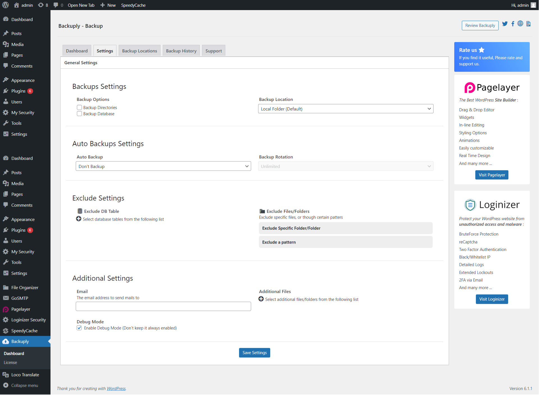Click the File Organizer sidebar icon

[x=6, y=287]
